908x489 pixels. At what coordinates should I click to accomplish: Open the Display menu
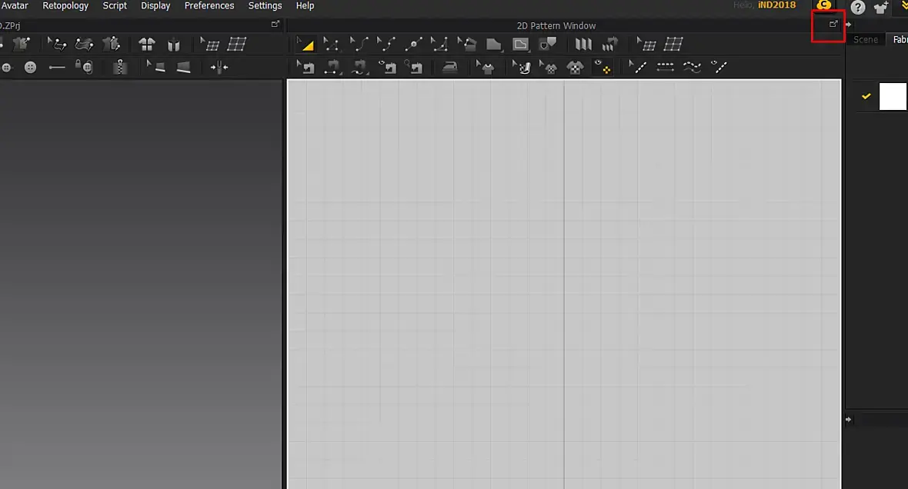(155, 6)
